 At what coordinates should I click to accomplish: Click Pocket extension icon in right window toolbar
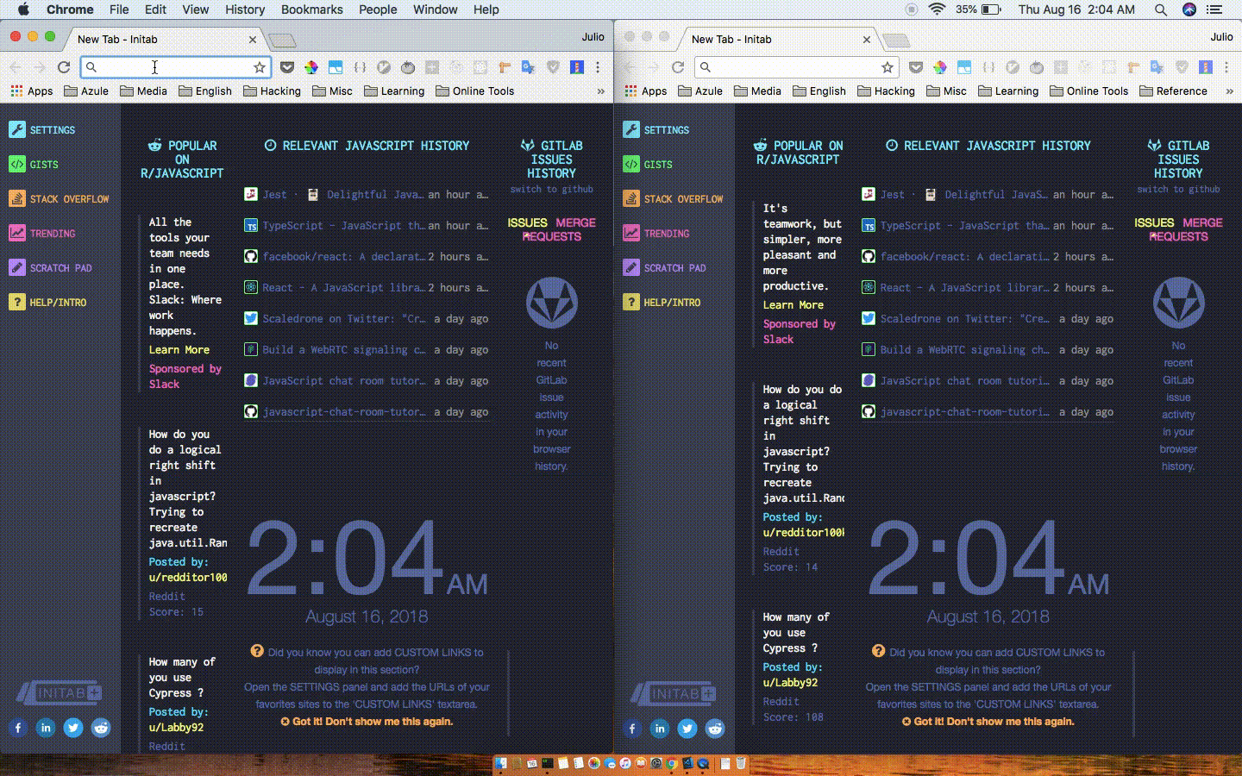[916, 67]
